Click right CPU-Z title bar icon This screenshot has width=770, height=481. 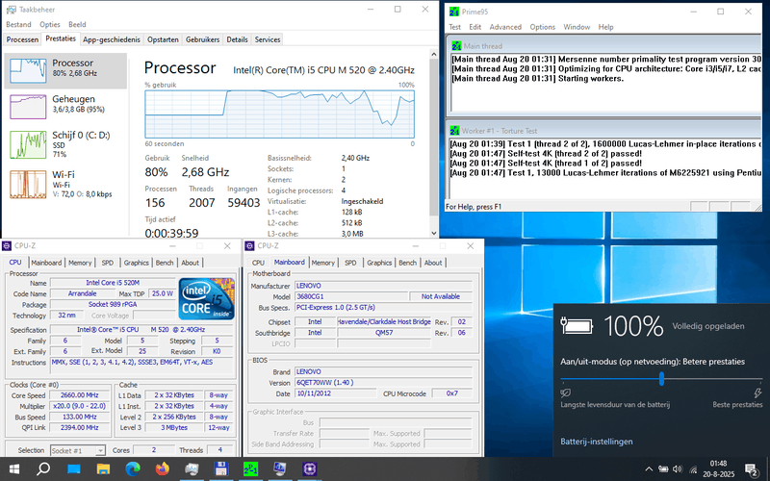[249, 246]
